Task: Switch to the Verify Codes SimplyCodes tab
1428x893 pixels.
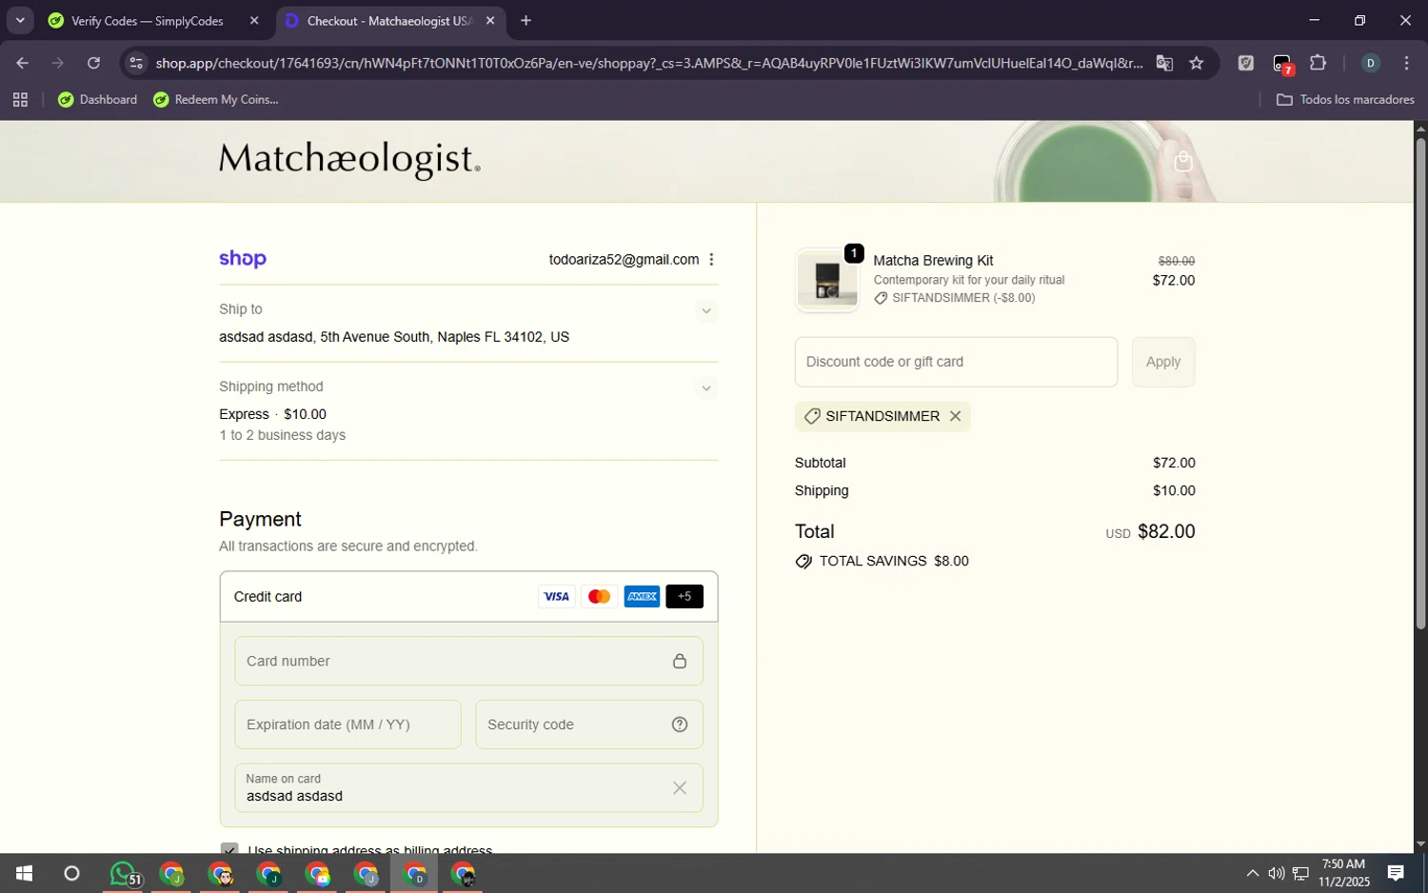Action: coord(147,21)
